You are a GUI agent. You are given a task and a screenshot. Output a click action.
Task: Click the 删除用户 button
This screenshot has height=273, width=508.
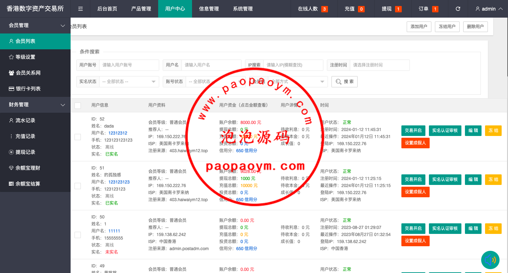(475, 27)
